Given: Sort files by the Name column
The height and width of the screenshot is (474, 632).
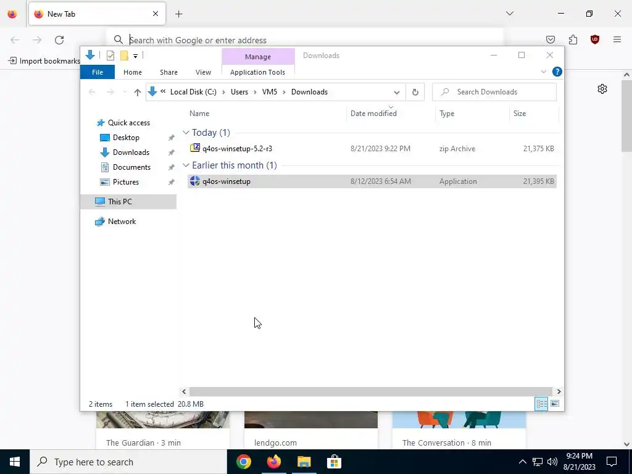Looking at the screenshot, I should point(266,114).
